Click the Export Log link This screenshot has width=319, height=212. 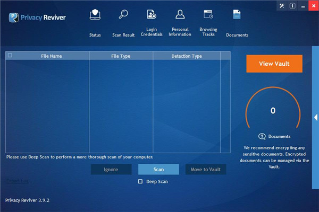click(18, 181)
